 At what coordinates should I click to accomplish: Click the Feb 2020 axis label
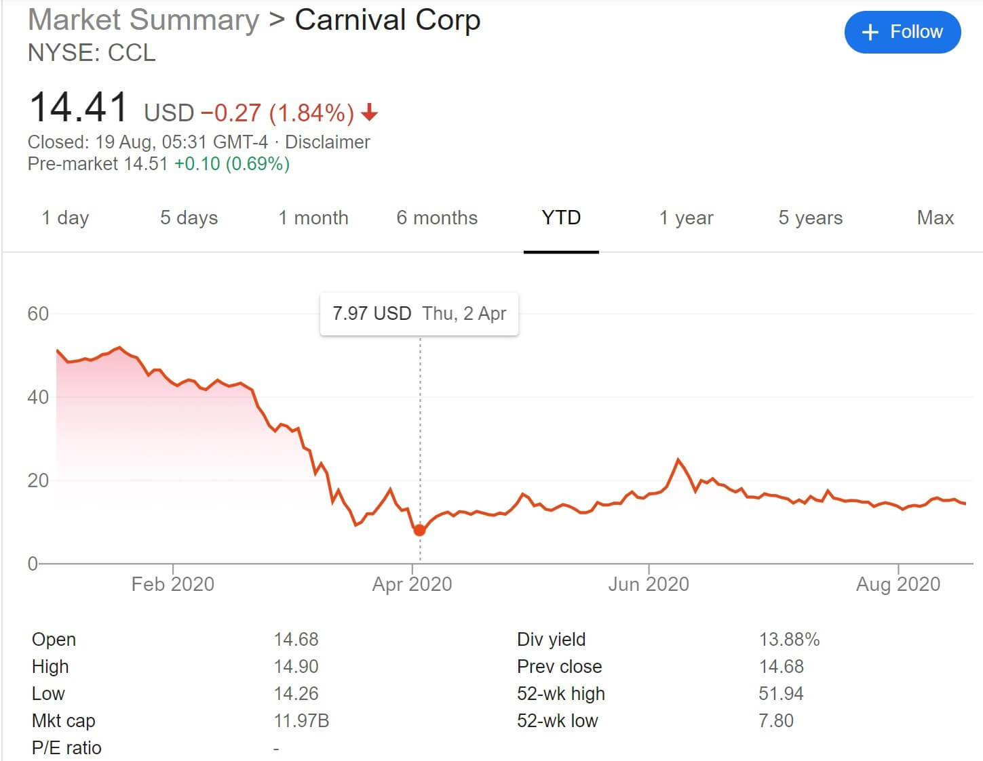(172, 584)
